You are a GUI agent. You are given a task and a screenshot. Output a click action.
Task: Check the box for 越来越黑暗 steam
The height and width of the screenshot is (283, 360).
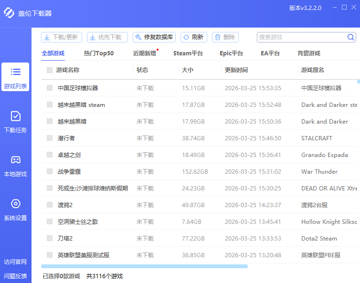50,105
